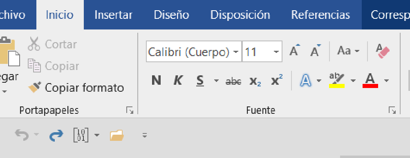The image size is (410, 158).
Task: Expand the Aa change case dropdown
Action: (349, 51)
